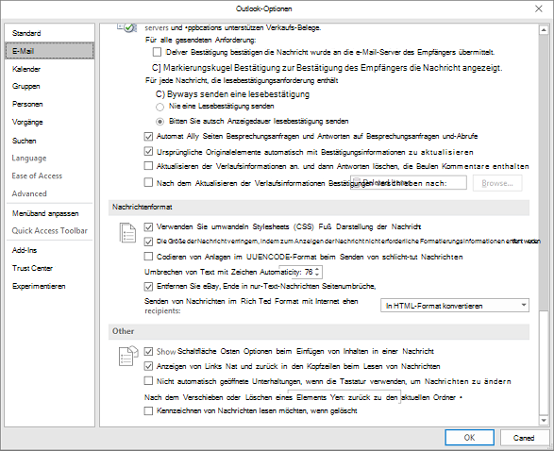
Task: Enable Bestätigungen verschieben nach checkbox
Action: [x=148, y=182]
